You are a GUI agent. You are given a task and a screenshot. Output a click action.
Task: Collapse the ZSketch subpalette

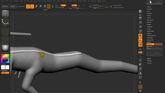149,42
